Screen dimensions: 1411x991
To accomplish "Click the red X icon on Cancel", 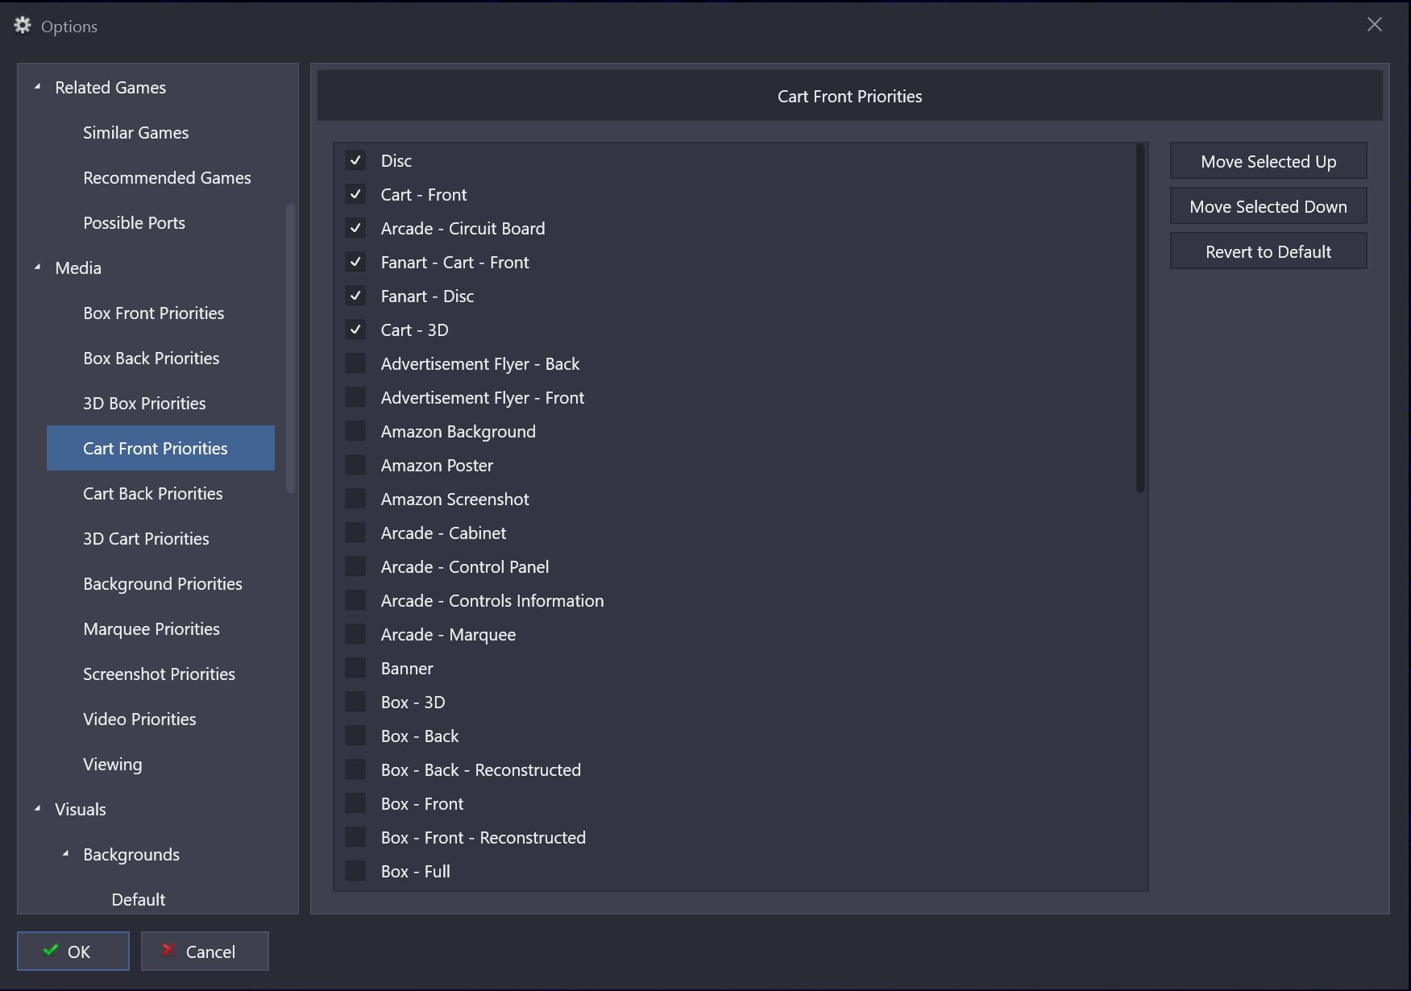I will [168, 951].
